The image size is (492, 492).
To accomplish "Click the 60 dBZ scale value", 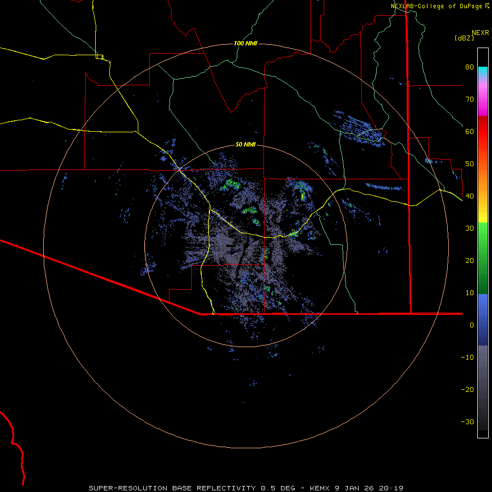I will pos(470,132).
